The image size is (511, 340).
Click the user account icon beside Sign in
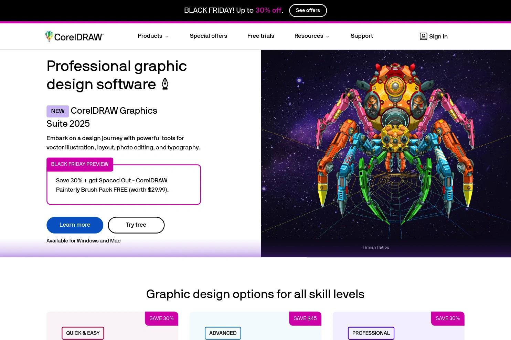pos(423,36)
